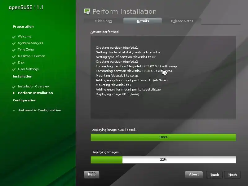Click the Next button
248x186 pixels.
click(232, 175)
